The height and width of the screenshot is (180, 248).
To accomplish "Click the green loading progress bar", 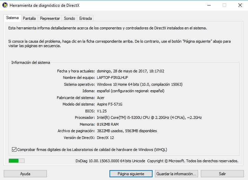I will pyautogui.click(x=16, y=161).
